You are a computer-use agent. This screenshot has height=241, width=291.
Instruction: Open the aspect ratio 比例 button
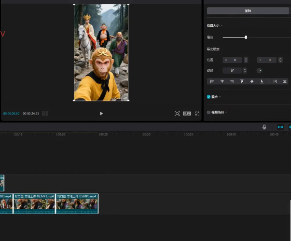pos(187,114)
